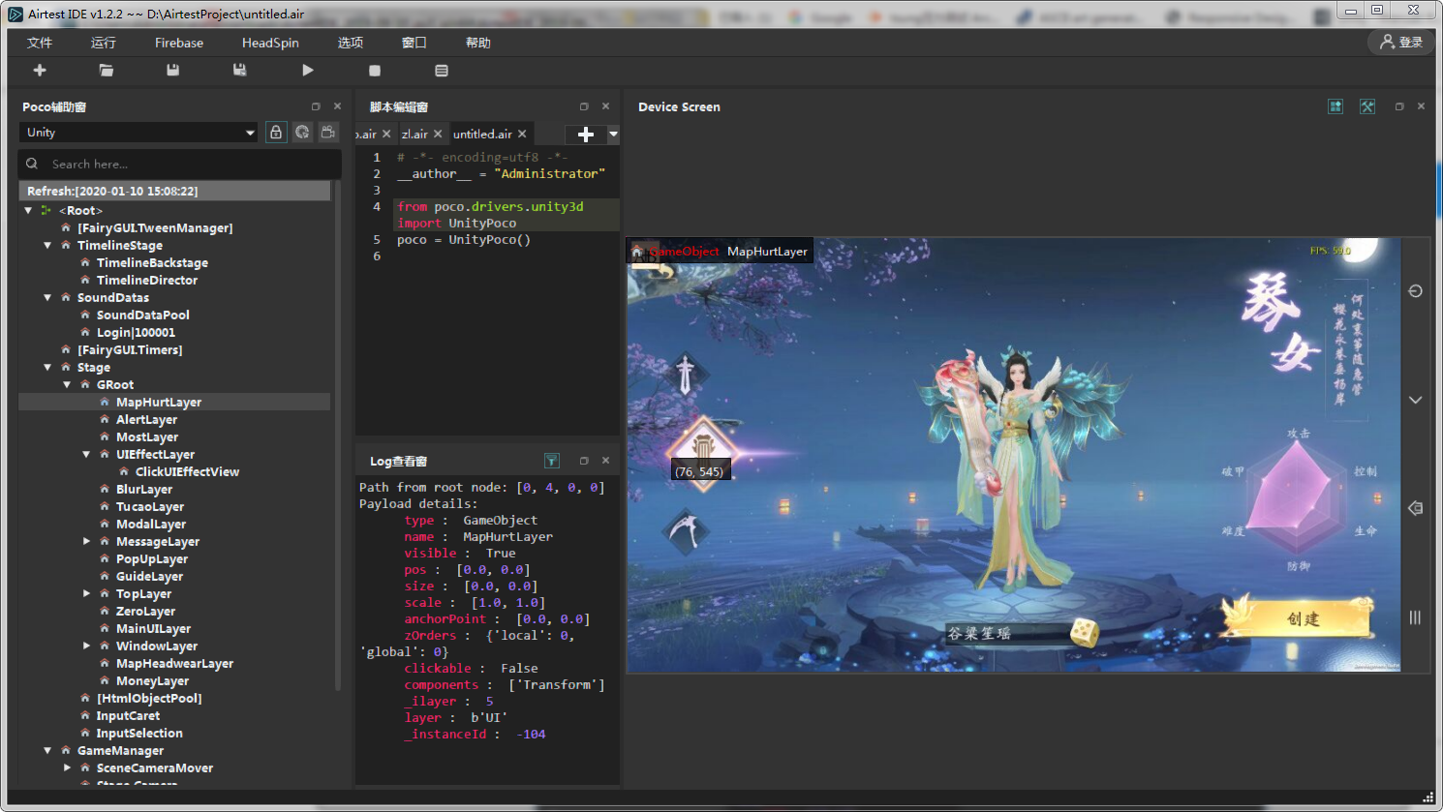Select the MoneyLayer tree item
Image resolution: width=1443 pixels, height=812 pixels.
point(152,680)
